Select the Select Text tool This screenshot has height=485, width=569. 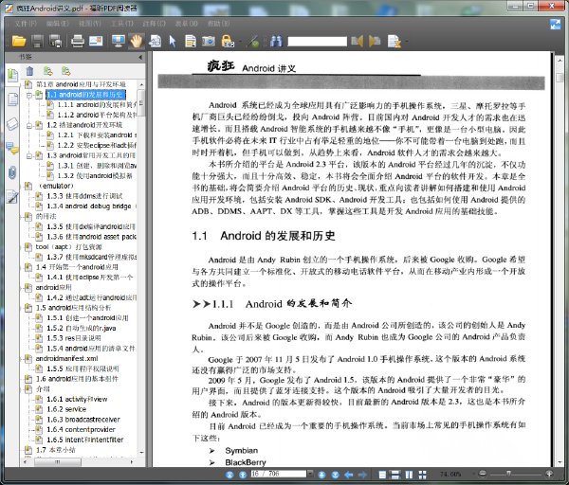[x=156, y=41]
